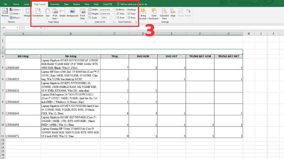Select column B header
The image size is (284, 159).
(71, 34)
